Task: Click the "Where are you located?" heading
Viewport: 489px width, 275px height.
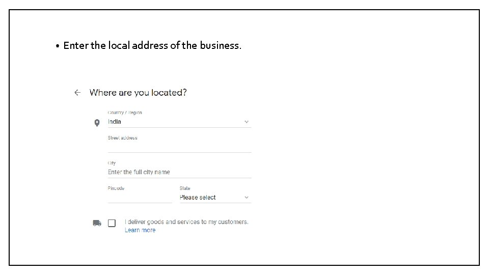Action: pos(138,93)
